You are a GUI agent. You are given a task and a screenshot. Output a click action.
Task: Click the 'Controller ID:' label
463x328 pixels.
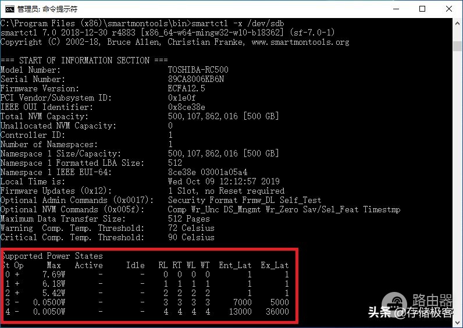pyautogui.click(x=33, y=135)
